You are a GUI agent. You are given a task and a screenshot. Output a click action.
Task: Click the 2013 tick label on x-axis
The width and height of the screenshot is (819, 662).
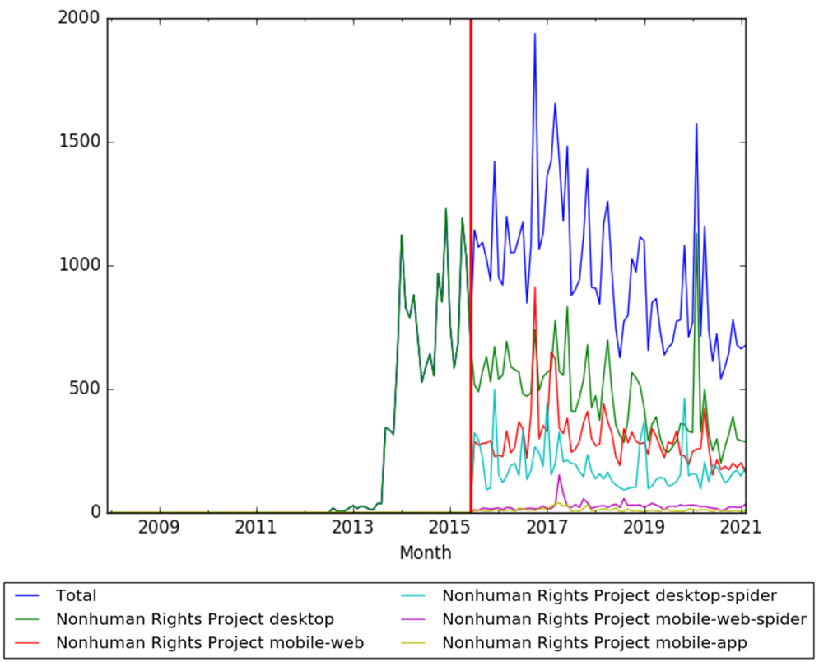point(352,526)
